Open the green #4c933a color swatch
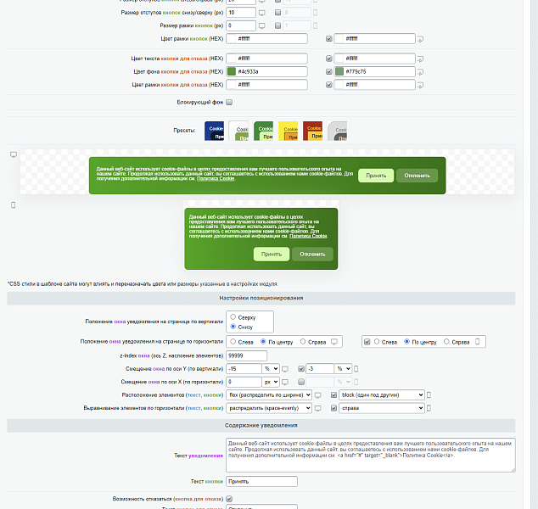Screen dimensions: 538x509 click(x=232, y=72)
